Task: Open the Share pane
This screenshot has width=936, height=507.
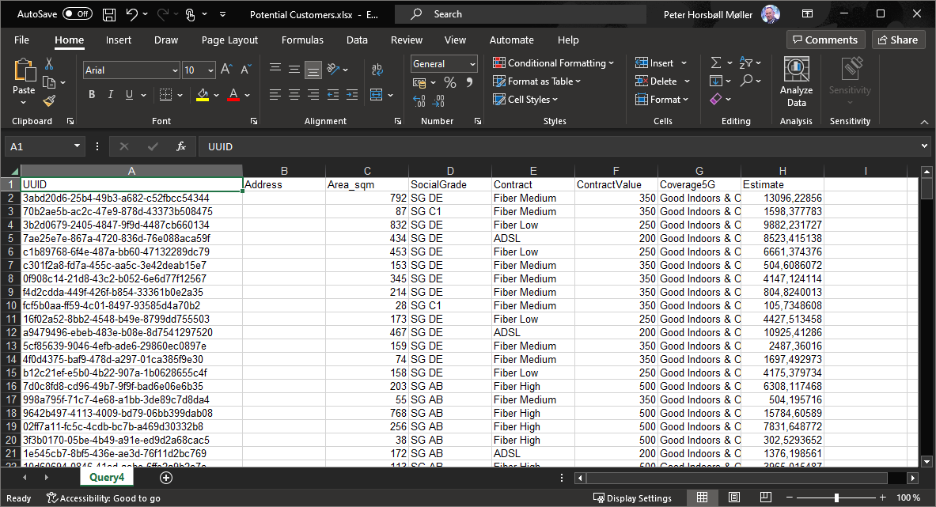Action: coord(899,39)
